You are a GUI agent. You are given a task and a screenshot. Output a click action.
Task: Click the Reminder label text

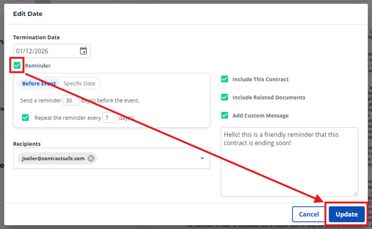click(38, 65)
